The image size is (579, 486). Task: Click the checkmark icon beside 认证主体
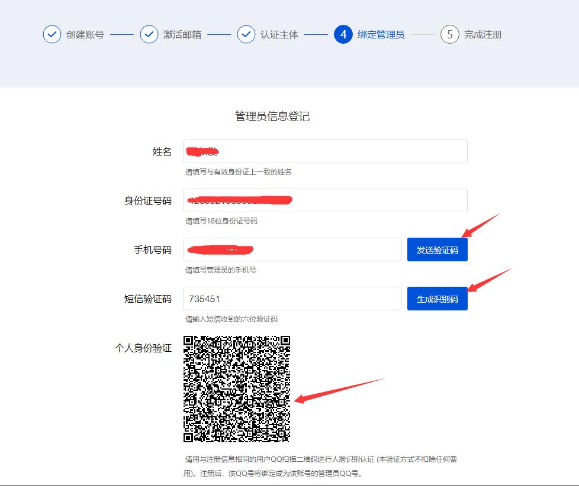(x=246, y=34)
